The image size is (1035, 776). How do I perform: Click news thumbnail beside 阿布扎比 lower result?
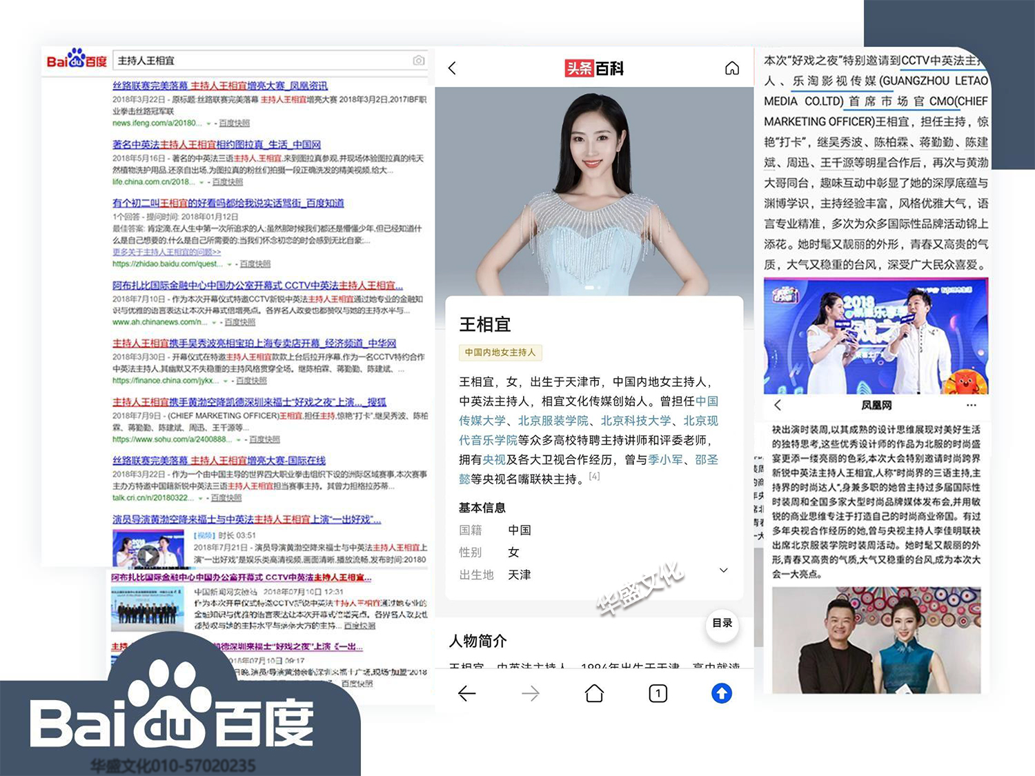click(147, 608)
